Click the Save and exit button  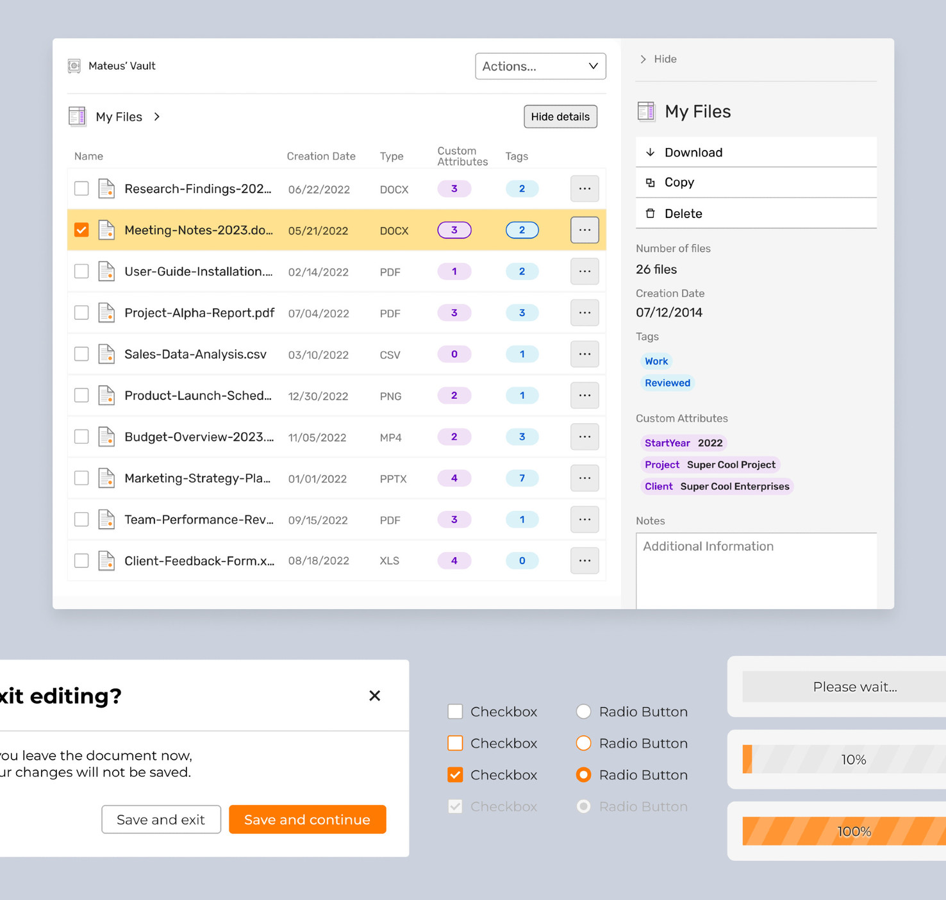coord(161,819)
